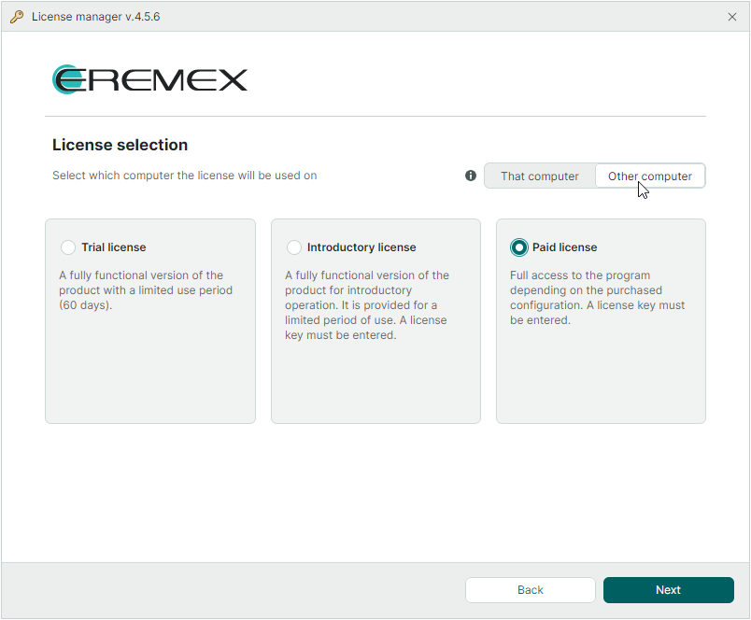
Task: Click the Introductory license description text
Action: click(367, 305)
